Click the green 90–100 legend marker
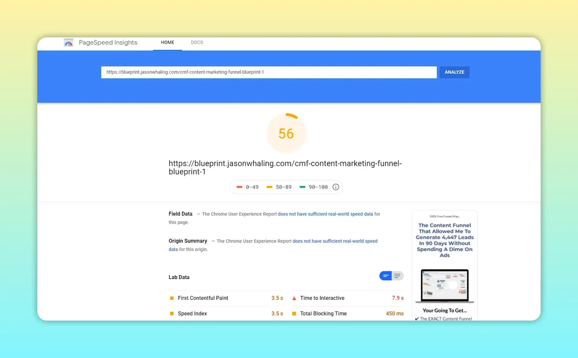This screenshot has width=578, height=358. [x=302, y=187]
